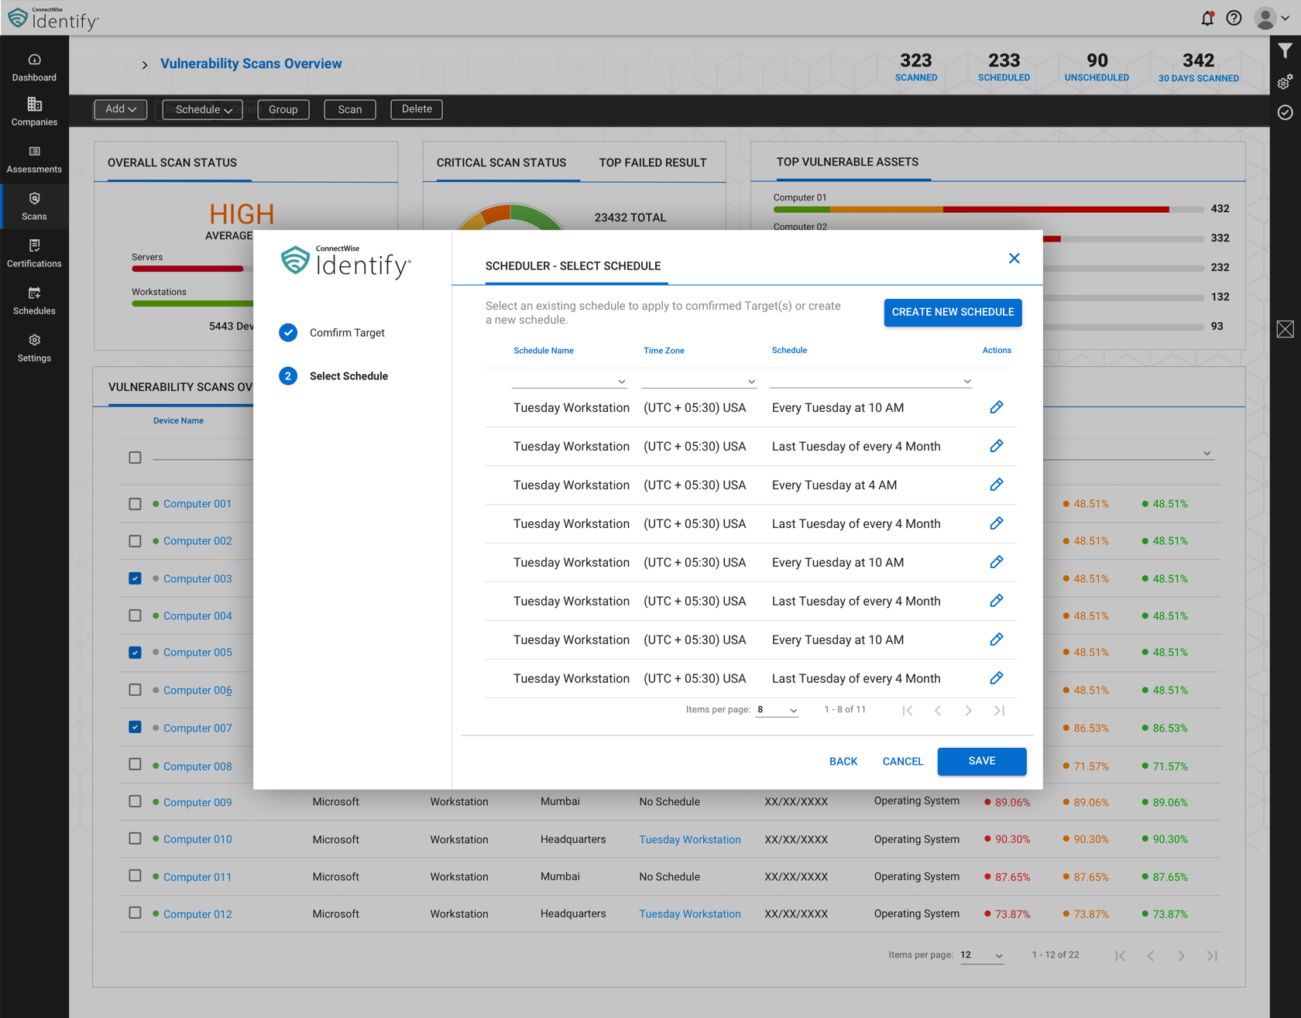Click the Servers red status bar
The width and height of the screenshot is (1301, 1018).
[x=187, y=269]
